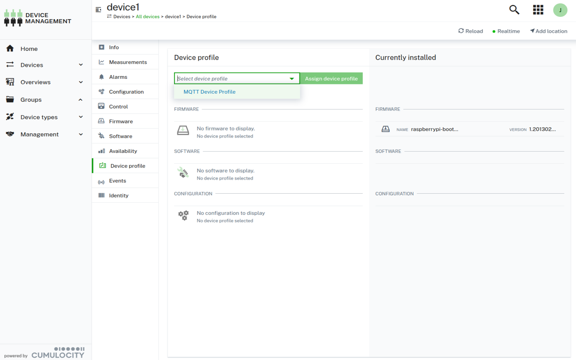576x360 pixels.
Task: Click the Reload button
Action: click(x=470, y=31)
